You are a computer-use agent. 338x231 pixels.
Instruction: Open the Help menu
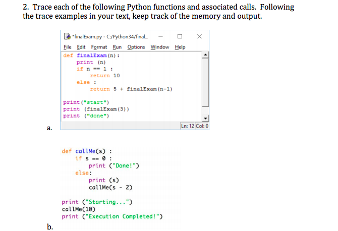click(x=180, y=47)
